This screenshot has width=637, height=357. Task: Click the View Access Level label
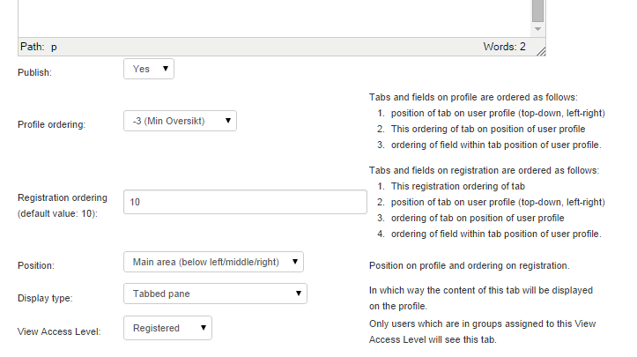(x=59, y=331)
